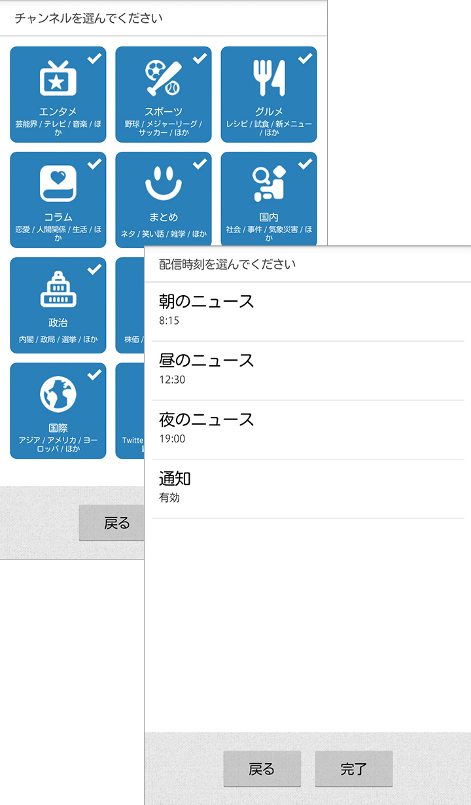The width and height of the screenshot is (471, 805).
Task: Tap the まとめ smiley face icon
Action: 163,184
